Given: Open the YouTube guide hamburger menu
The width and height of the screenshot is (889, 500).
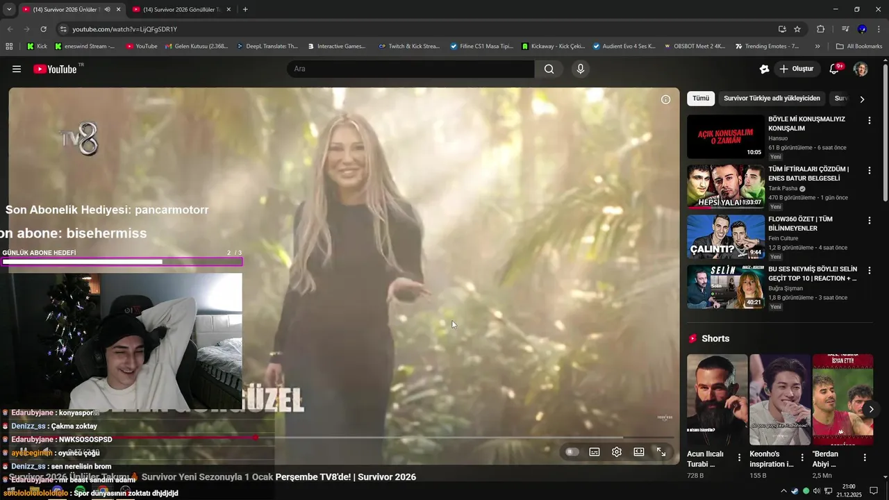Looking at the screenshot, I should [17, 69].
